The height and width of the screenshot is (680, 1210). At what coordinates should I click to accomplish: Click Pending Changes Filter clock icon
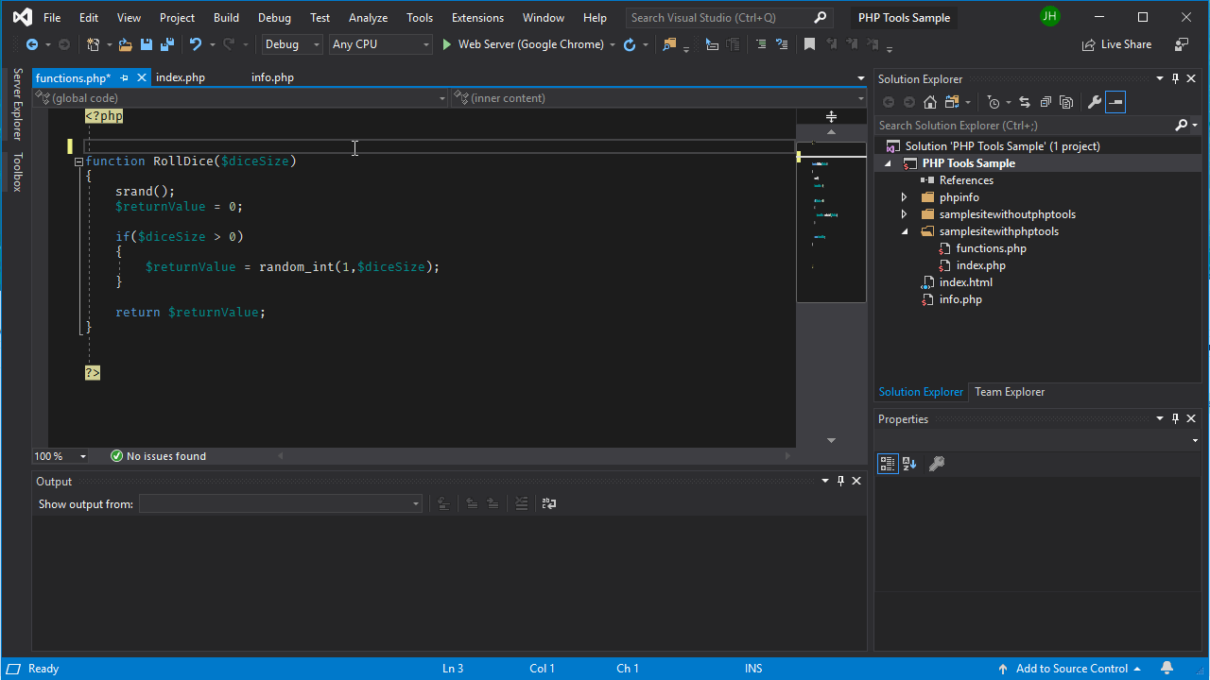994,102
